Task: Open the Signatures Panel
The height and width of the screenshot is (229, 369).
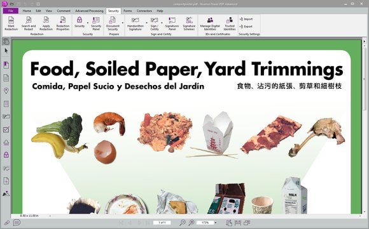Action: click(172, 23)
